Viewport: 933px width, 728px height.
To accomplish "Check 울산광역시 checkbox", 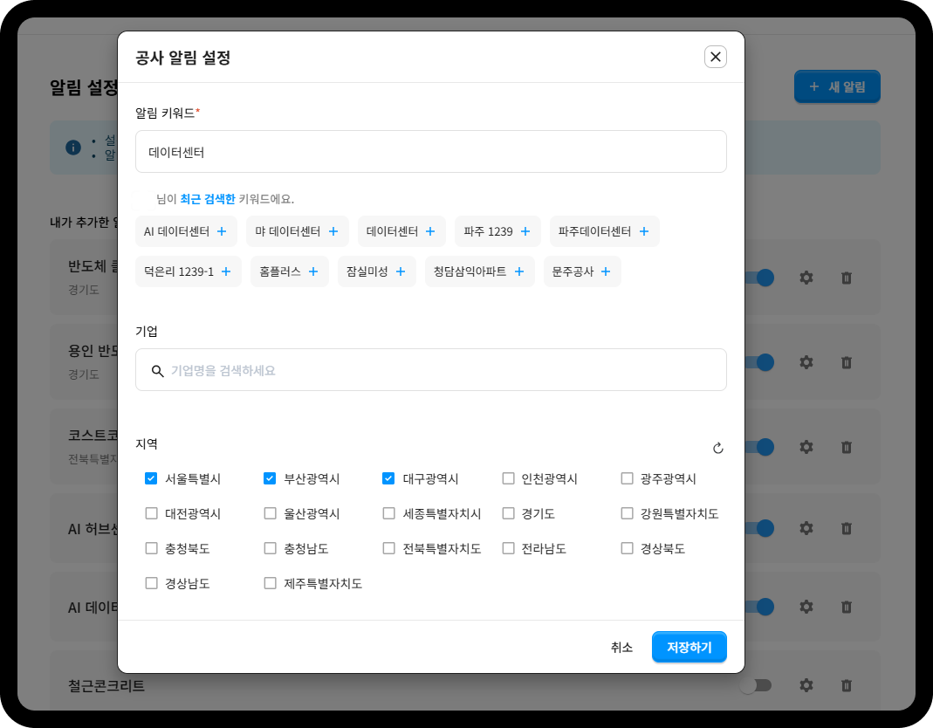I will [x=270, y=513].
